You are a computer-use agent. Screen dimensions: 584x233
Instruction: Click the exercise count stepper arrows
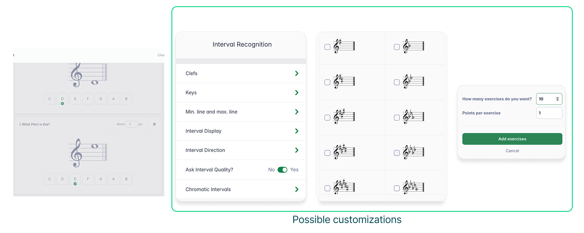pyautogui.click(x=558, y=99)
